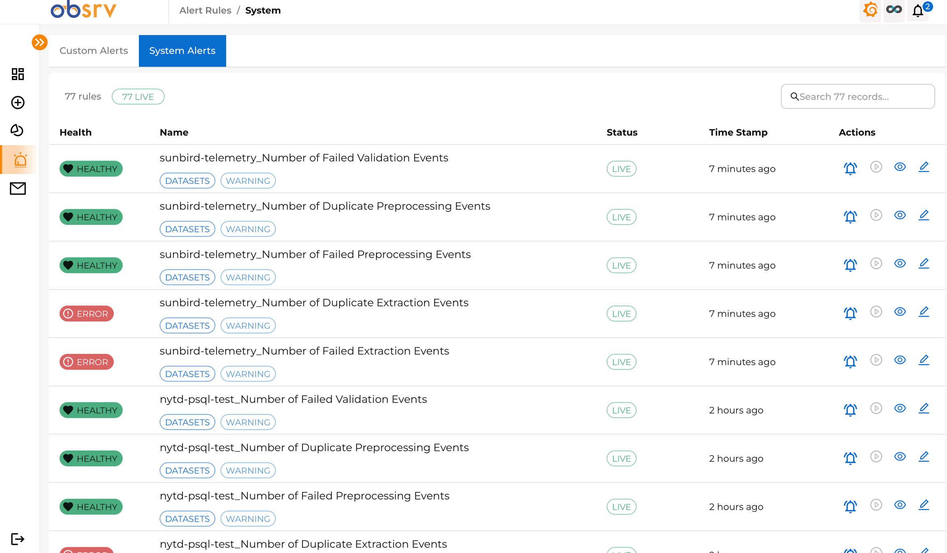947x553 pixels.
Task: Click the 77 LIVE filter chip
Action: click(x=138, y=97)
